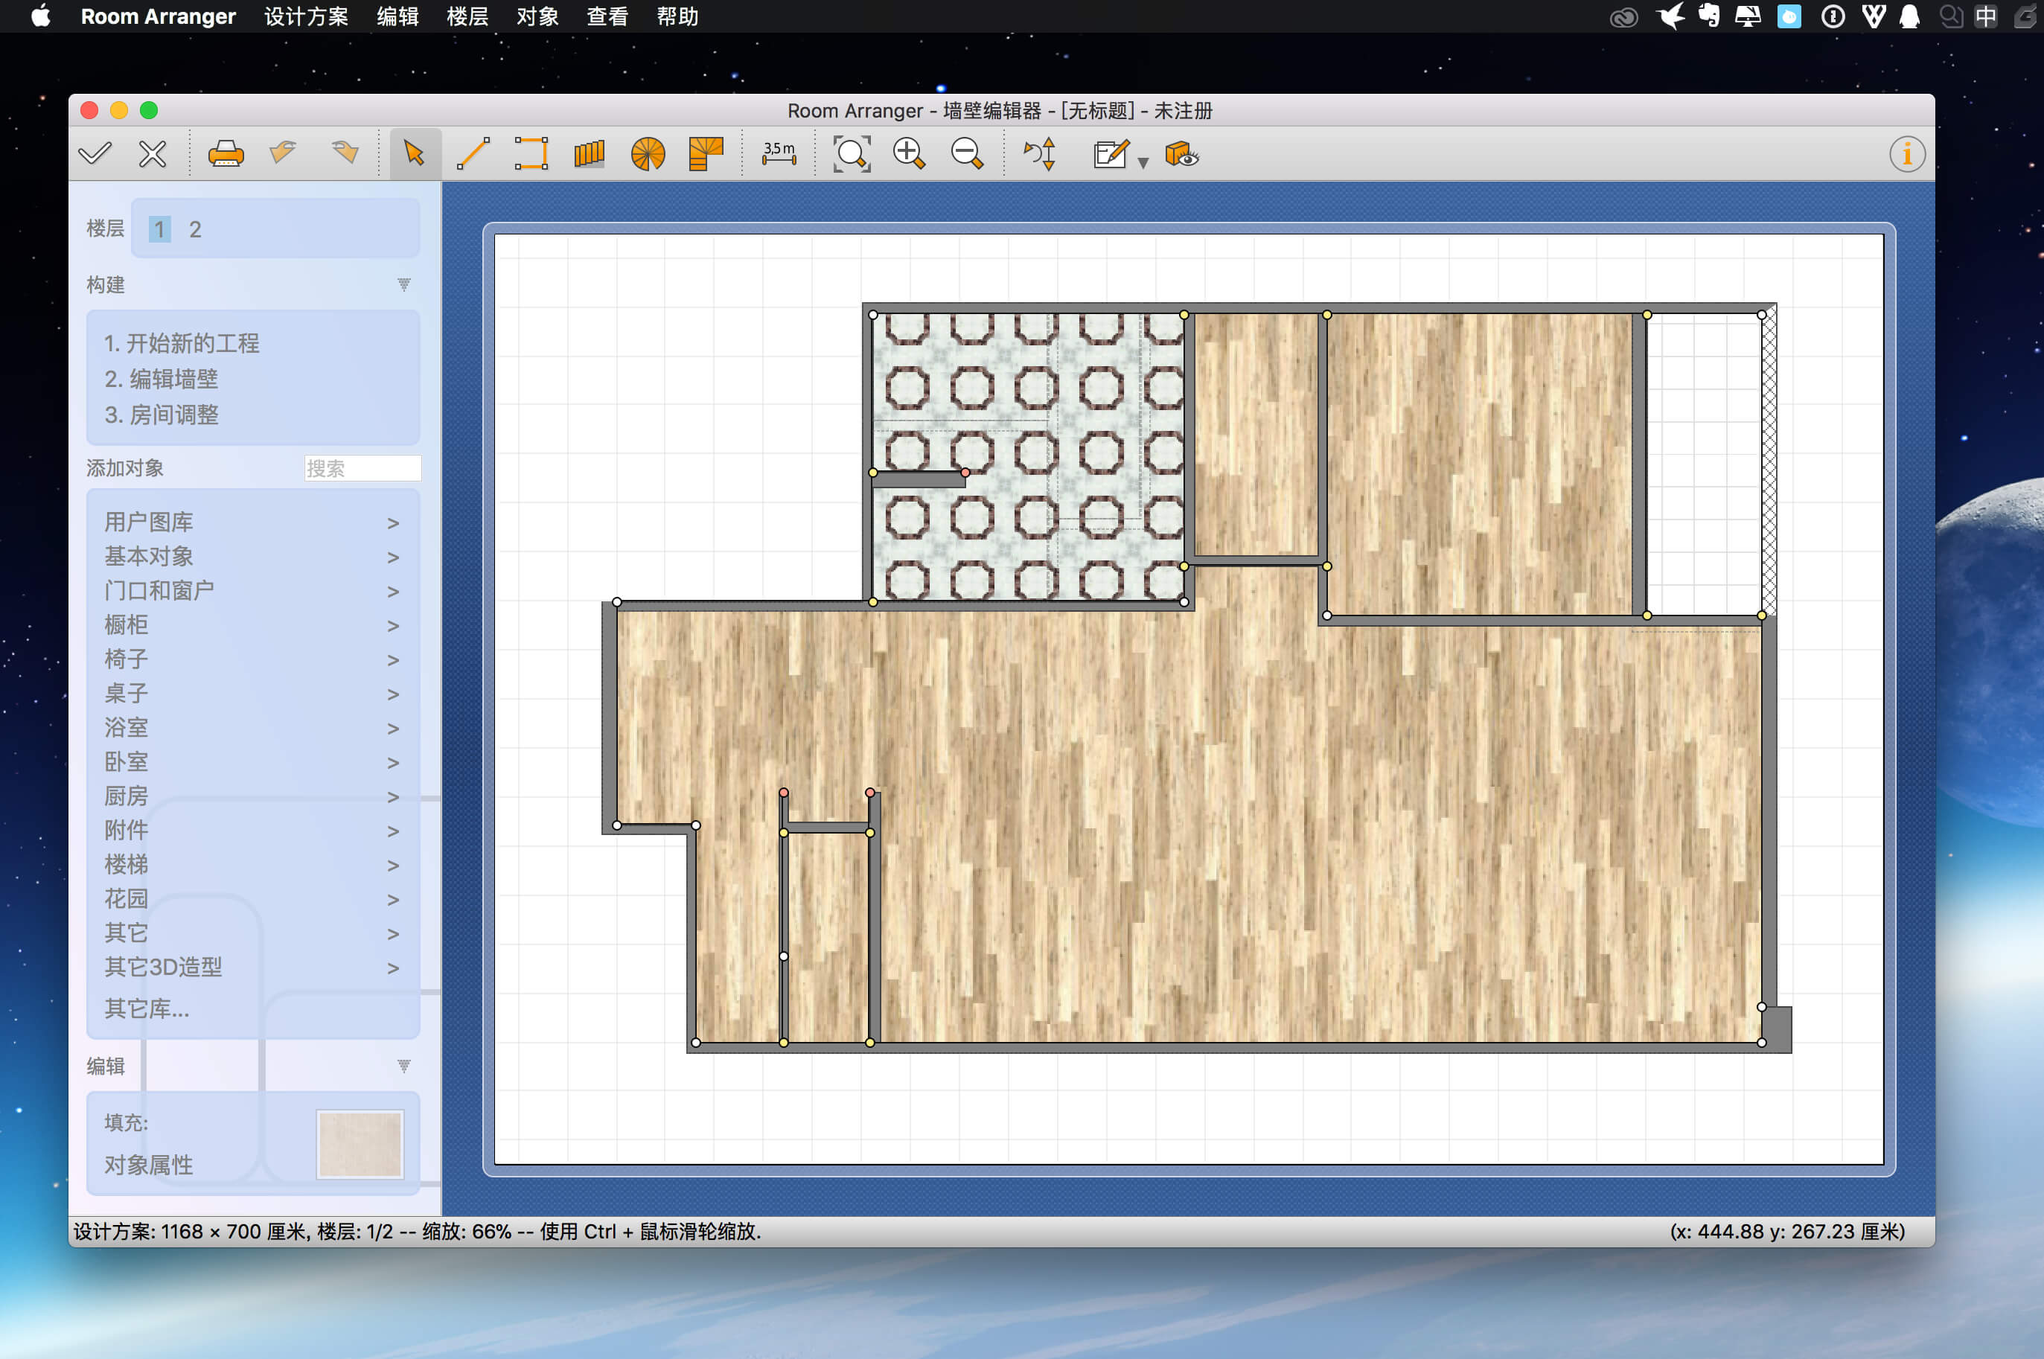
Task: Open the 花园 object category
Action: [252, 899]
